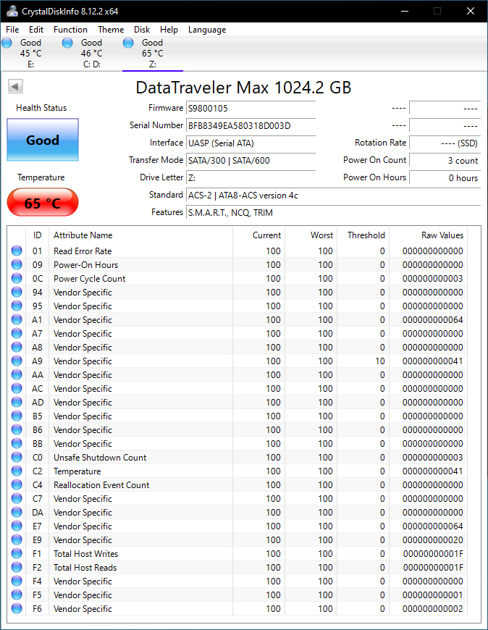Minimize the CrystalDiskInfo window
The width and height of the screenshot is (488, 630).
click(x=405, y=12)
